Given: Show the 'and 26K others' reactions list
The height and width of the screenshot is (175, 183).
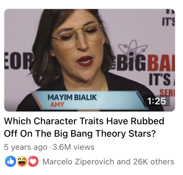Looking at the screenshot, I should [145, 162].
